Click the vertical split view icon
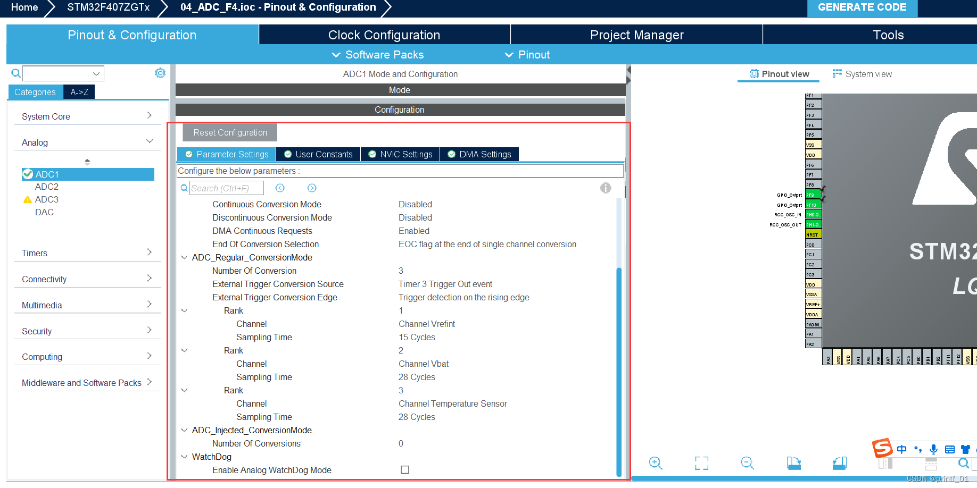 point(885,463)
